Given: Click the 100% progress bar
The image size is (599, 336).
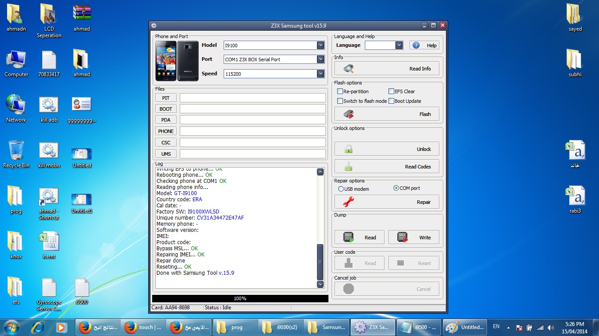Looking at the screenshot, I should point(240,298).
